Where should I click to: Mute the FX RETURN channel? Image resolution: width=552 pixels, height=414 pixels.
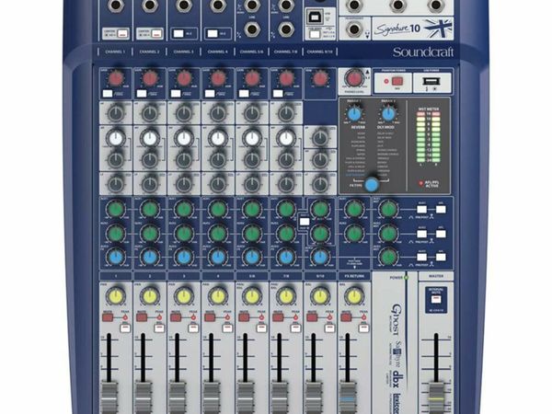click(x=346, y=317)
